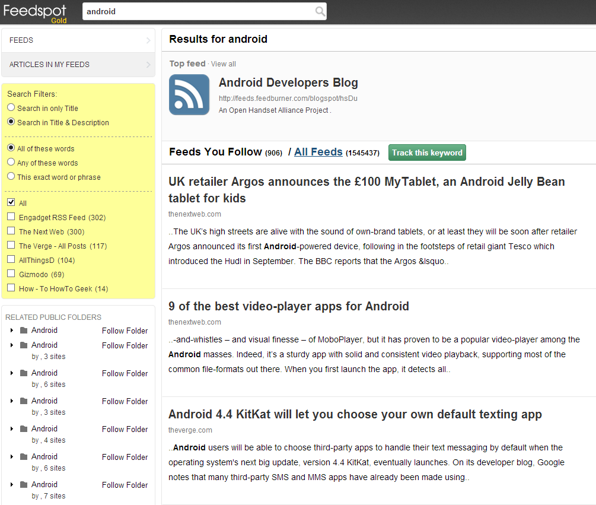Click the Android Developers Blog RSS icon
Viewport: 596px width, 505px height.
pyautogui.click(x=189, y=94)
